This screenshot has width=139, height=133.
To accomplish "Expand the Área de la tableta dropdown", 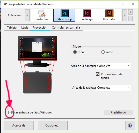I will [114, 88].
